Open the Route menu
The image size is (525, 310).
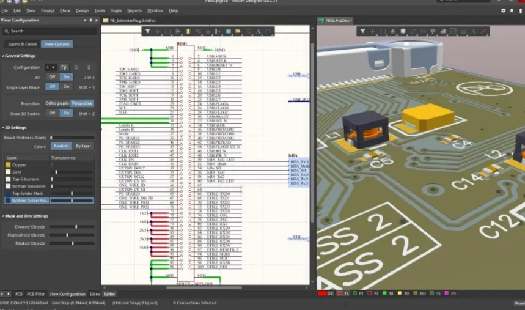(x=116, y=11)
